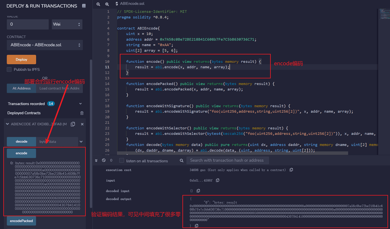Copy the decoded output value
The width and height of the screenshot is (390, 229).
tap(196, 226)
